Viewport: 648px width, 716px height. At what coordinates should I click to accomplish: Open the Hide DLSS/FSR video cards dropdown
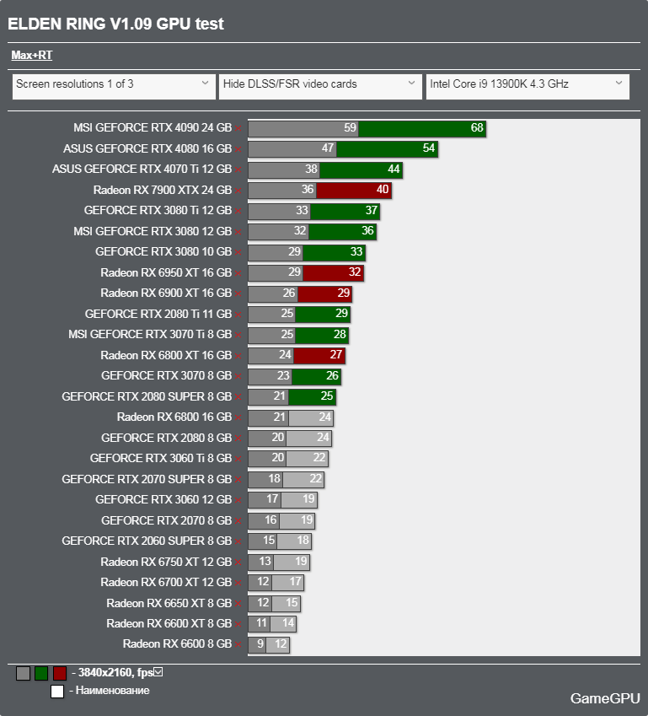click(320, 86)
